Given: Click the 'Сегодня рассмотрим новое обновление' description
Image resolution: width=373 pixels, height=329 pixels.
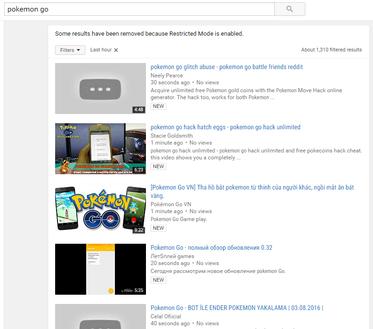Looking at the screenshot, I should click(x=218, y=271).
